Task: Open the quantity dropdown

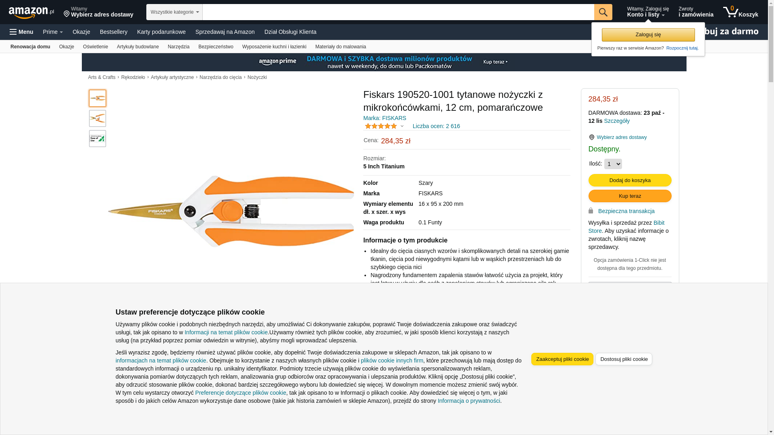Action: point(613,164)
